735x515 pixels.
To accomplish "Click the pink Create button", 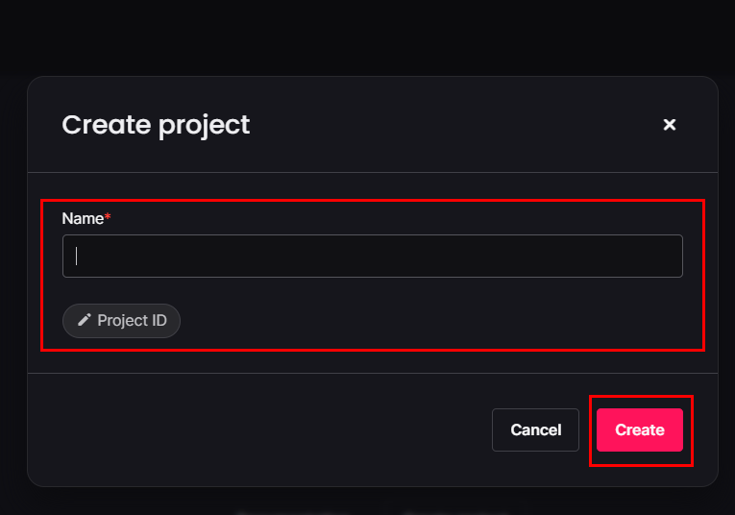I will 639,429.
